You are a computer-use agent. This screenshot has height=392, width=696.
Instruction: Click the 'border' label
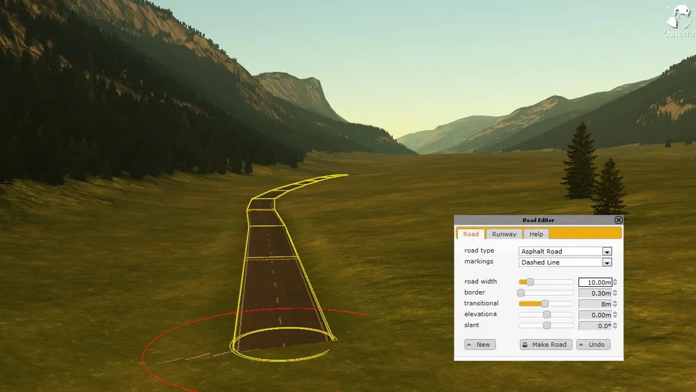click(475, 292)
